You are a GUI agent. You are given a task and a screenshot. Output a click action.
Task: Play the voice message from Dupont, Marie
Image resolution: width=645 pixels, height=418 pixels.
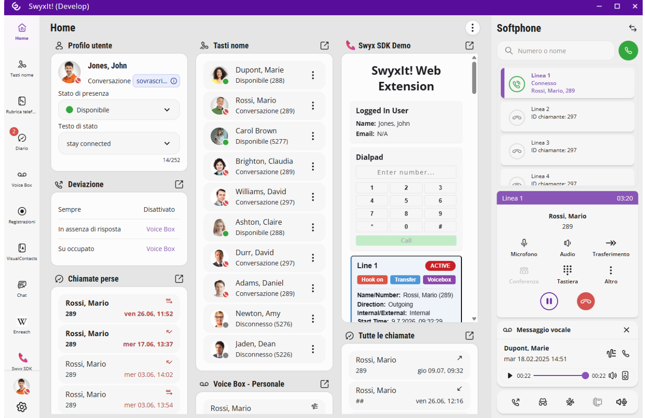[510, 375]
